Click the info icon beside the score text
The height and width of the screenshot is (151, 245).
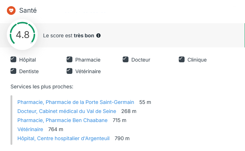tap(98, 36)
